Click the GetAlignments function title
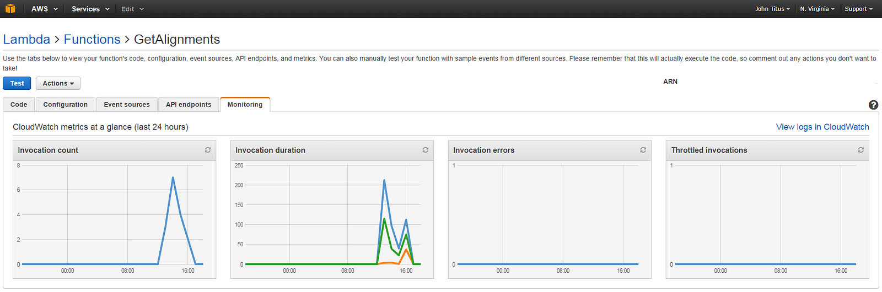The width and height of the screenshot is (882, 292). pos(177,39)
